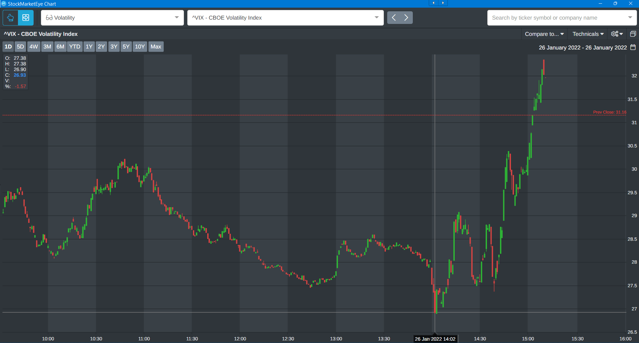639x343 pixels.
Task: Click the close value 26.93 in OHLC box
Action: 20,75
